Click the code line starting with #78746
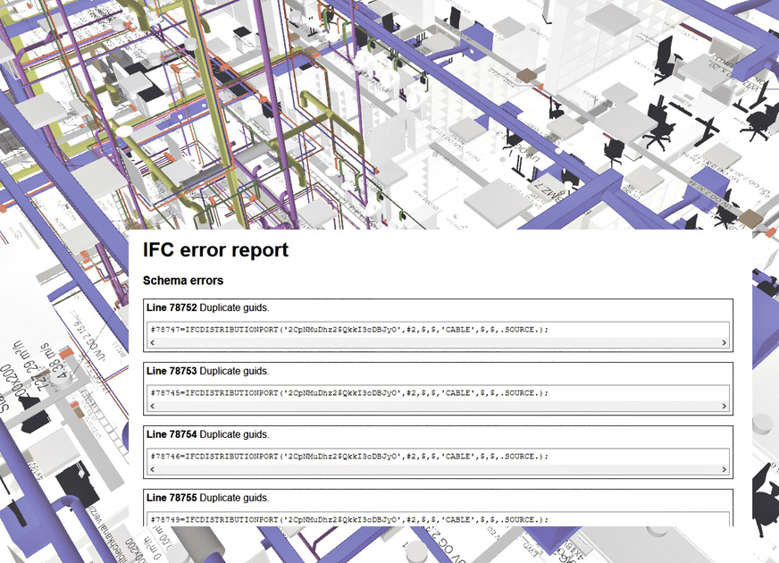779x563 pixels. [348, 456]
